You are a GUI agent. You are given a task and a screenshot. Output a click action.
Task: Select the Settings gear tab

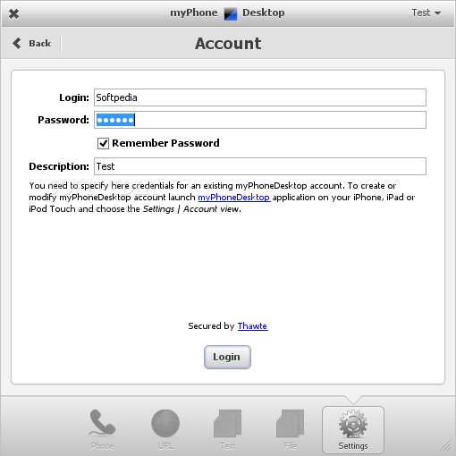(x=353, y=430)
